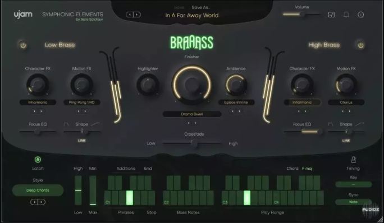Open the Deep Chords style menu

[38, 191]
